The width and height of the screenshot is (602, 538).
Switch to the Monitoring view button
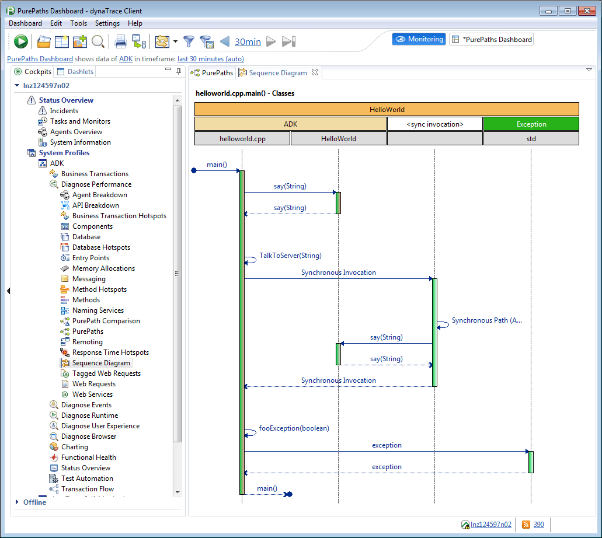(419, 39)
